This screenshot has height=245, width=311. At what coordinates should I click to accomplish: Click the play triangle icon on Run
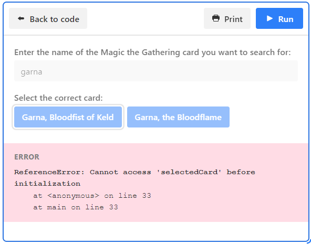tap(269, 18)
